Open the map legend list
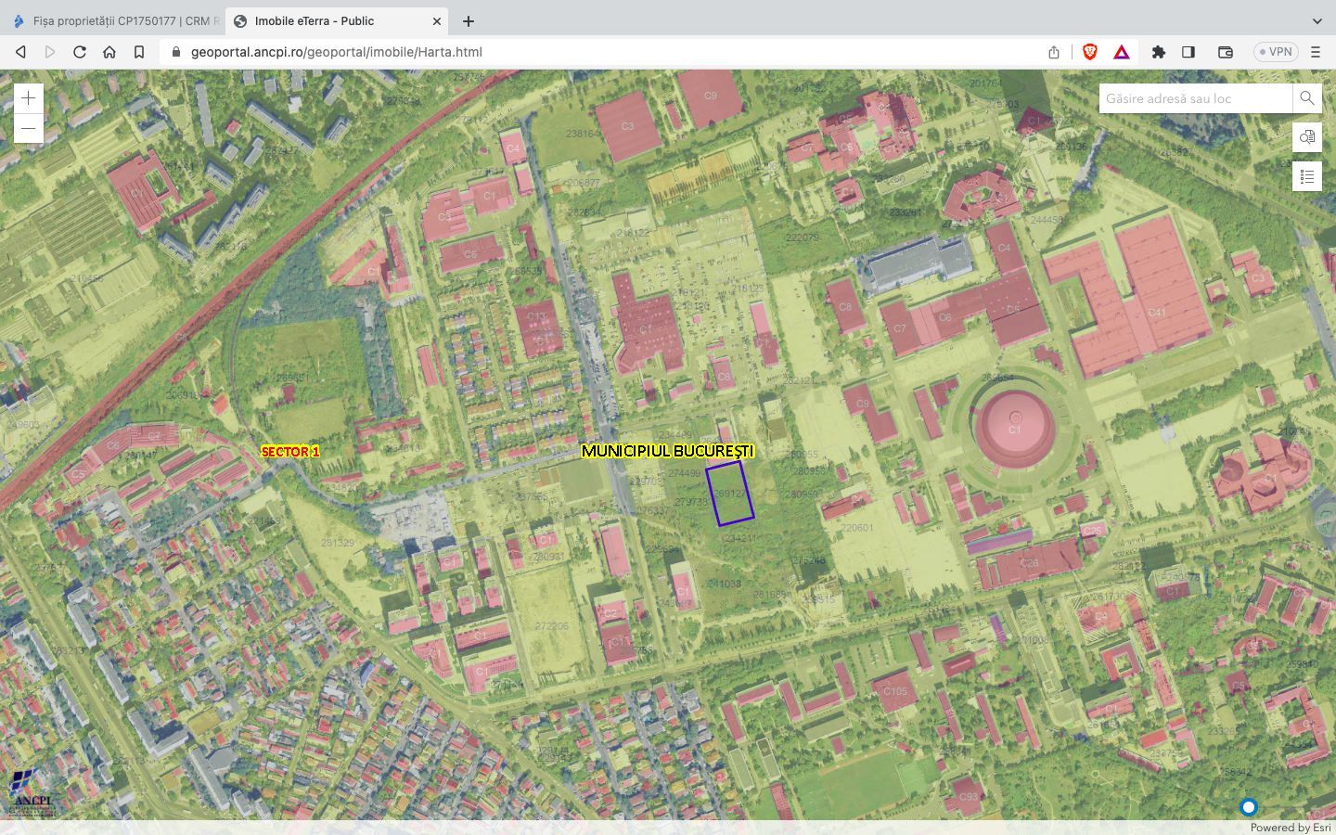Screen dimensions: 1336x835 click(x=1306, y=176)
